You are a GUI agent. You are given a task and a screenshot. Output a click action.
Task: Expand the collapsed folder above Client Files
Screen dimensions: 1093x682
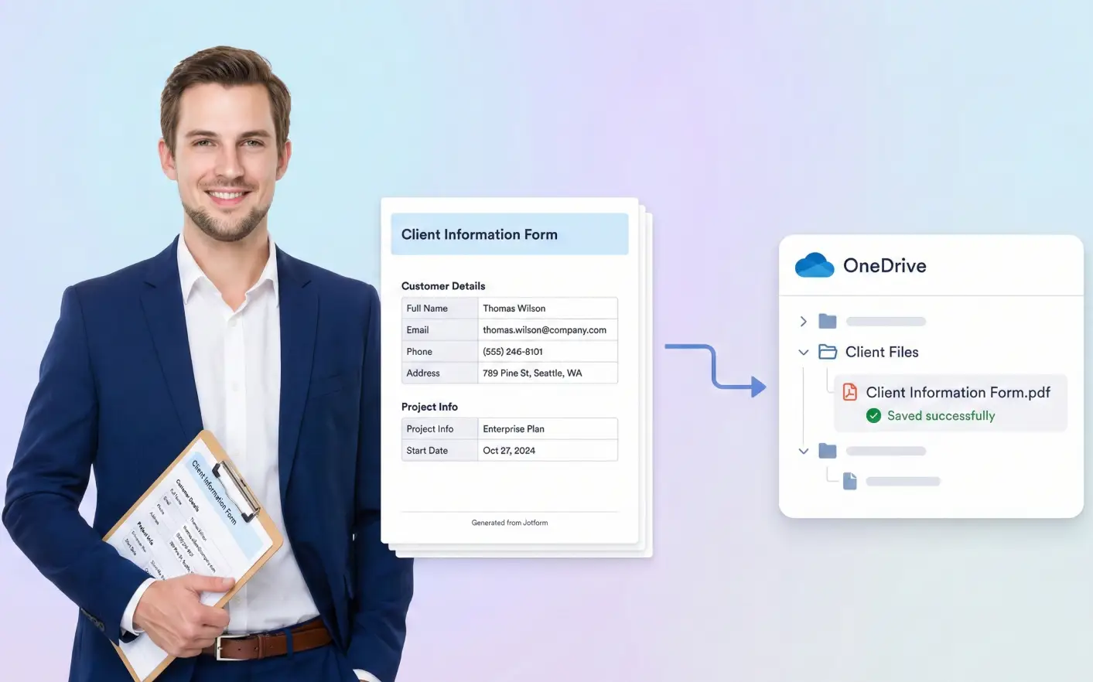804,321
